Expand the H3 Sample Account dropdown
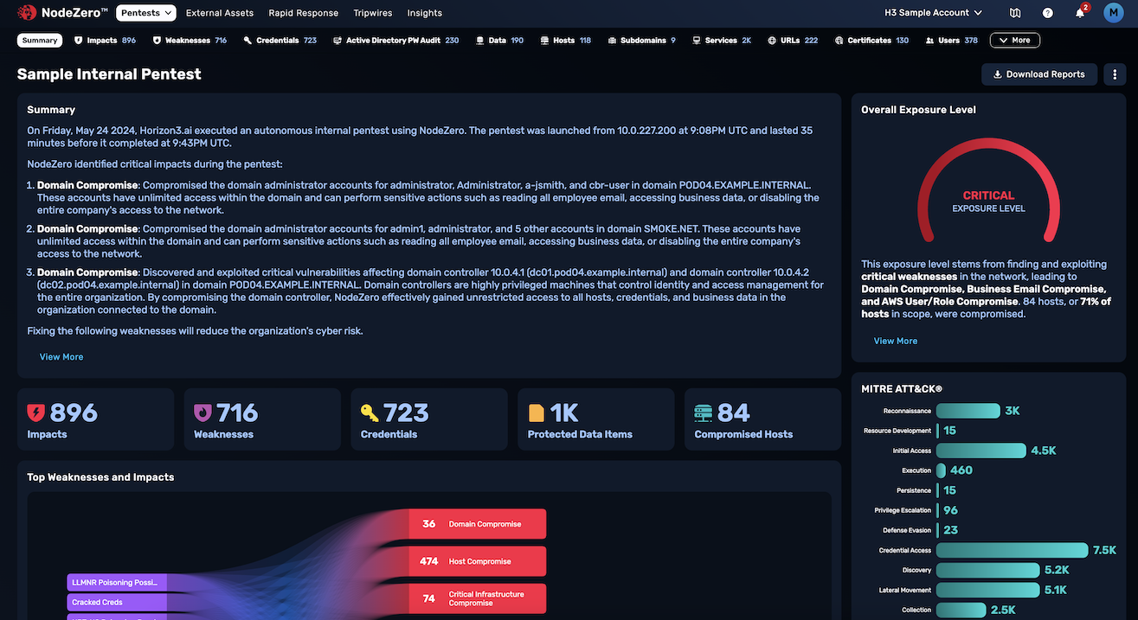Screen dimensions: 1138x620 933,13
